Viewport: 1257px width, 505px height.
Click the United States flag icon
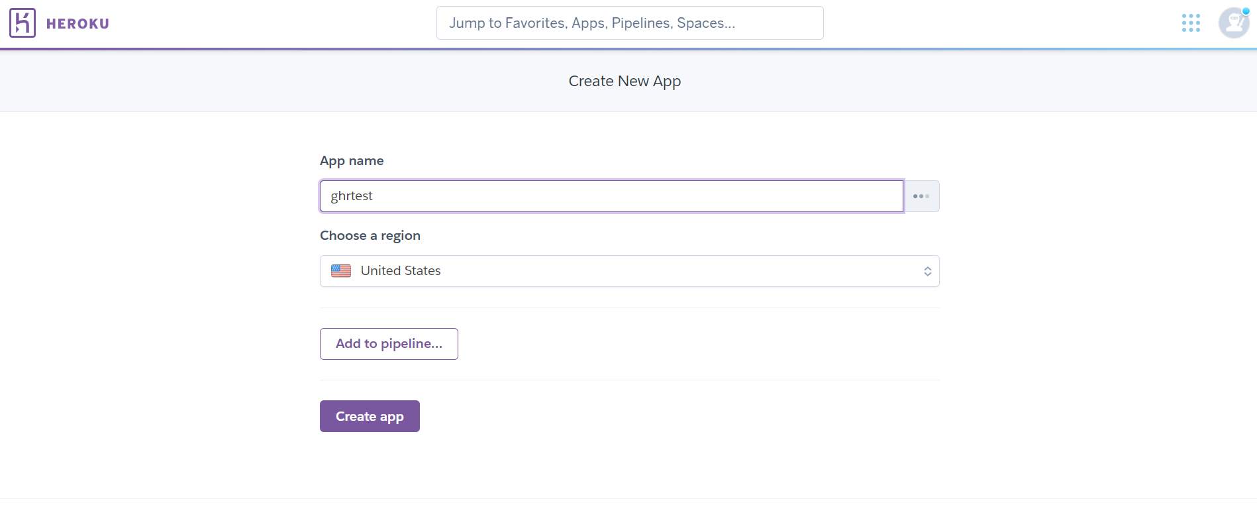pos(341,271)
